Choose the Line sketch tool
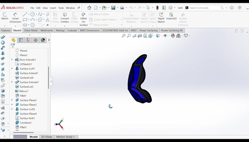249x142 pixels. click(x=25, y=14)
